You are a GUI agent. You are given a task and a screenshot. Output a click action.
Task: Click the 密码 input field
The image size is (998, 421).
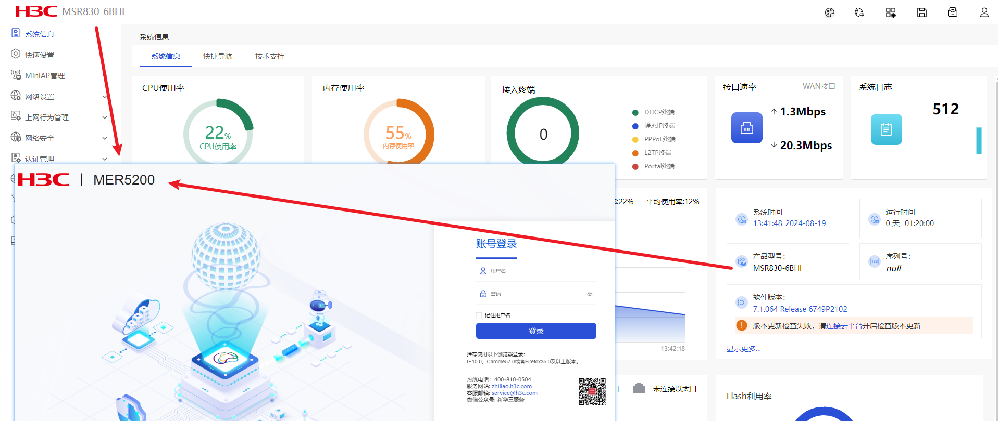536,294
